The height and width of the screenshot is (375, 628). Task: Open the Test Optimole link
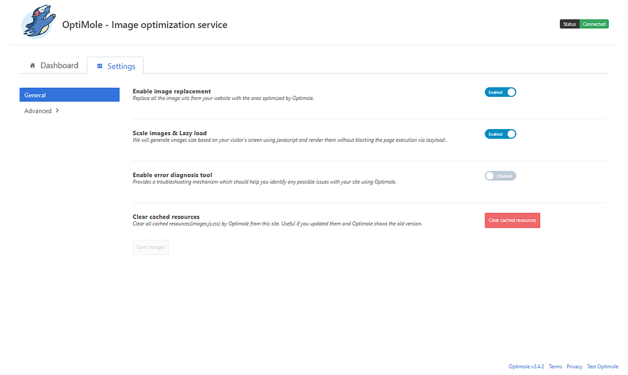tap(602, 366)
